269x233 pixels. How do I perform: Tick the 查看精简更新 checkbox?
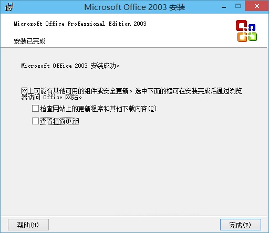[35, 121]
